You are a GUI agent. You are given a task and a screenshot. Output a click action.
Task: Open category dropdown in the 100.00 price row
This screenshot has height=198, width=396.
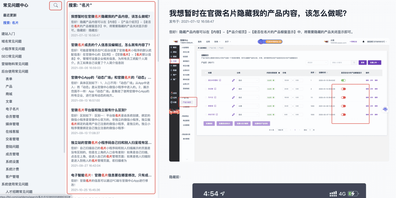pos(248,98)
